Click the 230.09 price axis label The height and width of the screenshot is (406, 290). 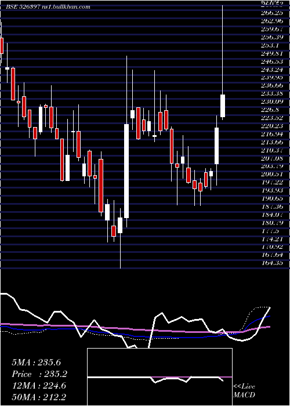click(271, 101)
